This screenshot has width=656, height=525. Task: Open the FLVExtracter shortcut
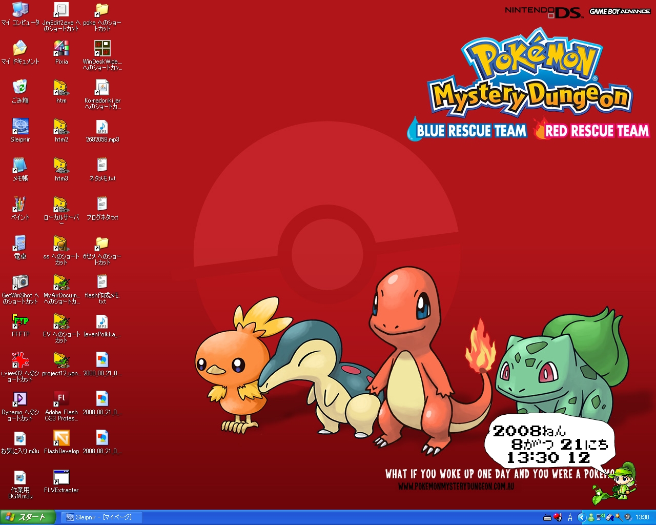(61, 477)
